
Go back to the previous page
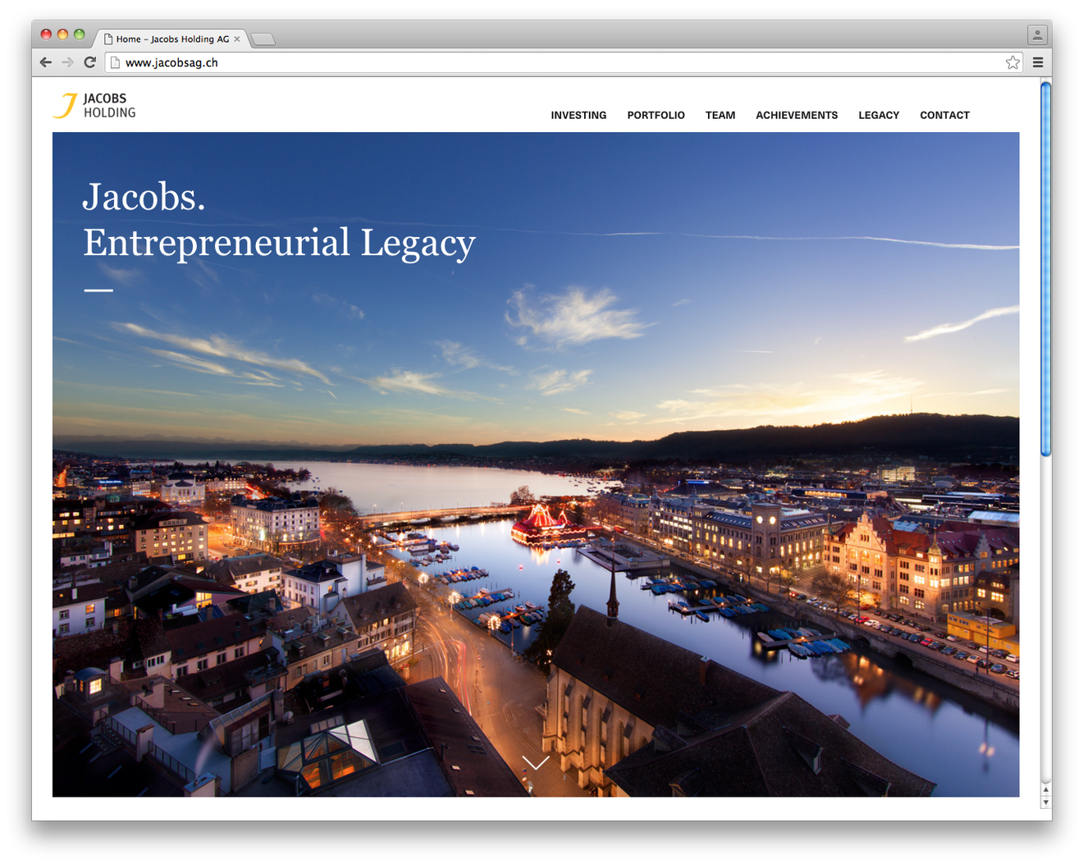pos(46,62)
